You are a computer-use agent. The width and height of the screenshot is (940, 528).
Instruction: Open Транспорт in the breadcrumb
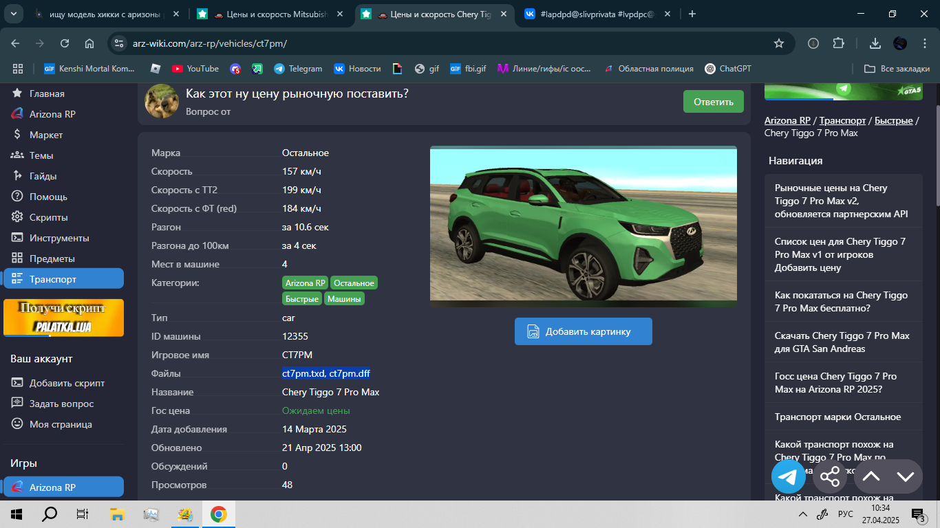(842, 120)
